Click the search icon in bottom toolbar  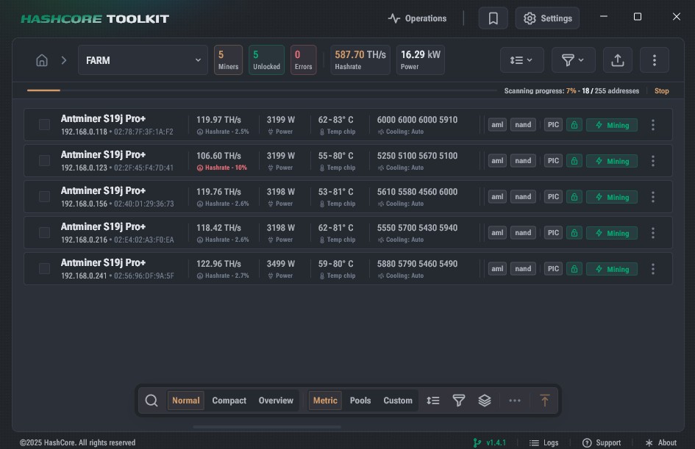[x=152, y=400]
